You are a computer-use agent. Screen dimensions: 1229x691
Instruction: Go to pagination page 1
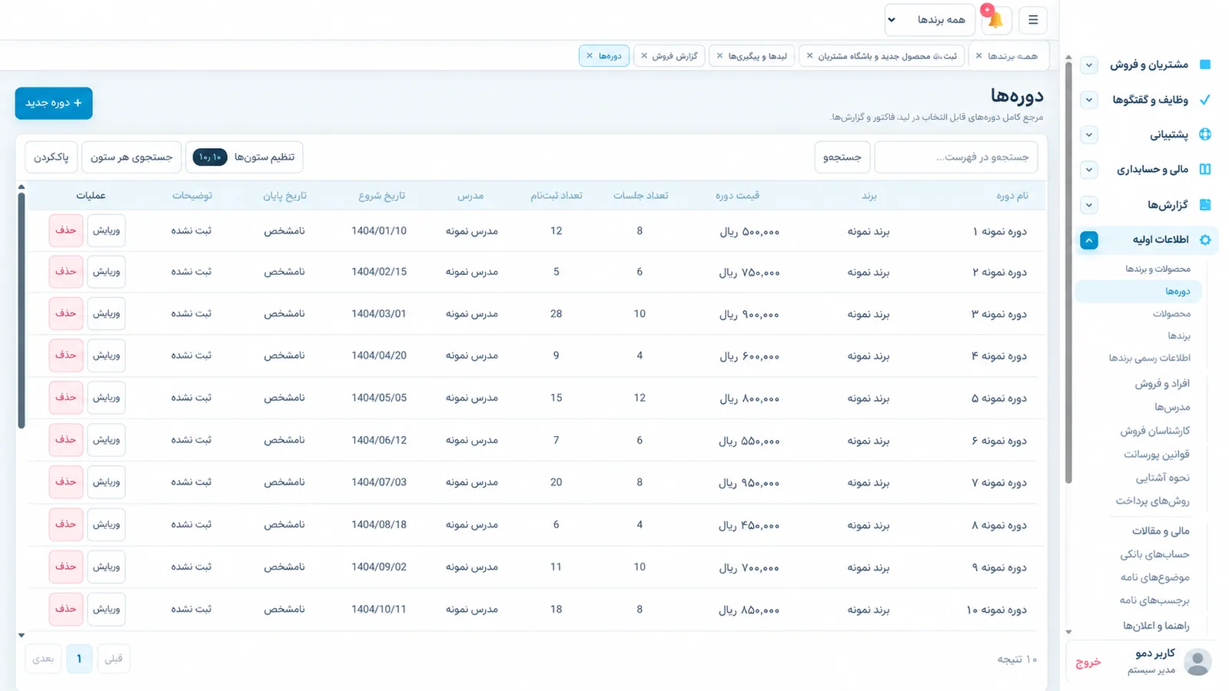pyautogui.click(x=79, y=659)
